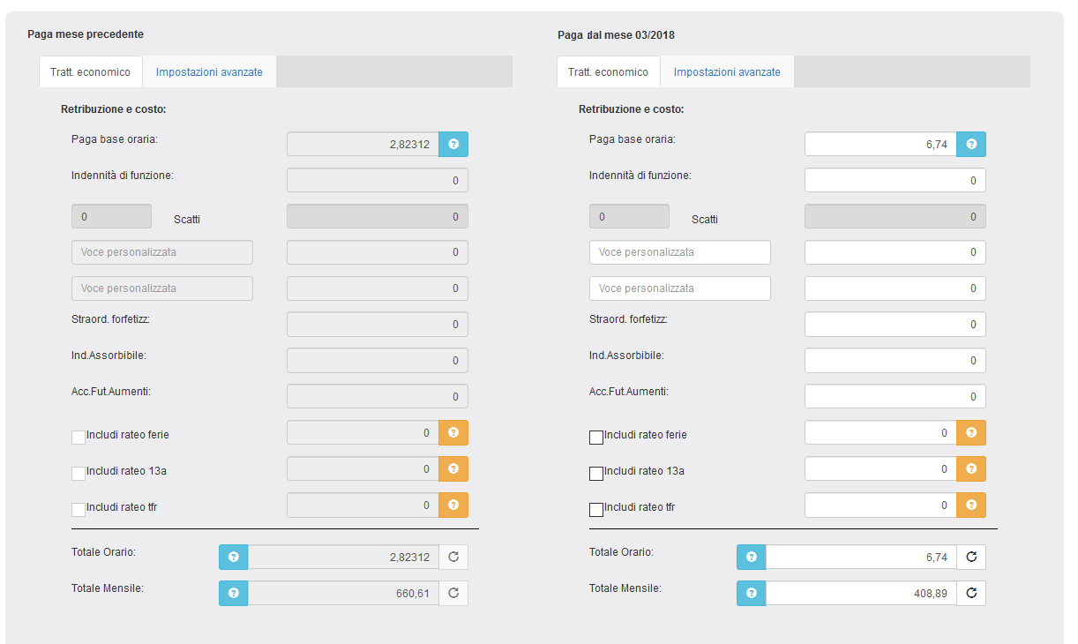Focus first Voce personalizzata field in right panel
Image resolution: width=1078 pixels, height=644 pixels.
pyautogui.click(x=679, y=252)
